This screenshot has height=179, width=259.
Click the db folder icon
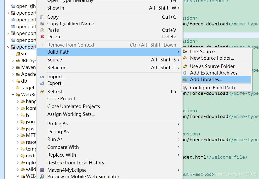(x=18, y=81)
